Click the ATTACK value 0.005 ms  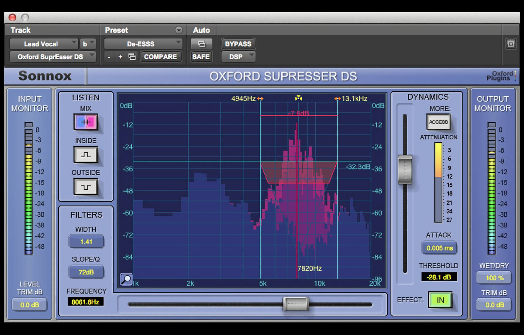click(440, 248)
